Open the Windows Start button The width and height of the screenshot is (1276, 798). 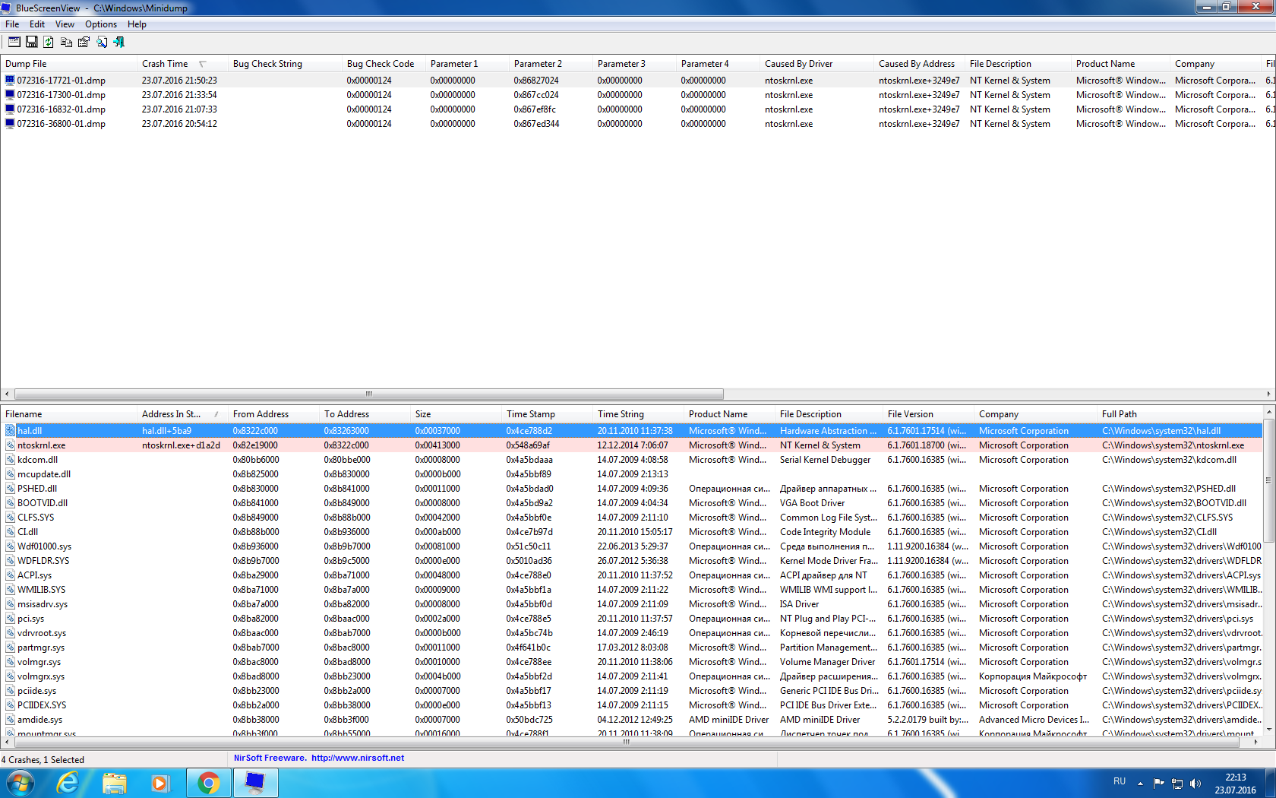[20, 783]
